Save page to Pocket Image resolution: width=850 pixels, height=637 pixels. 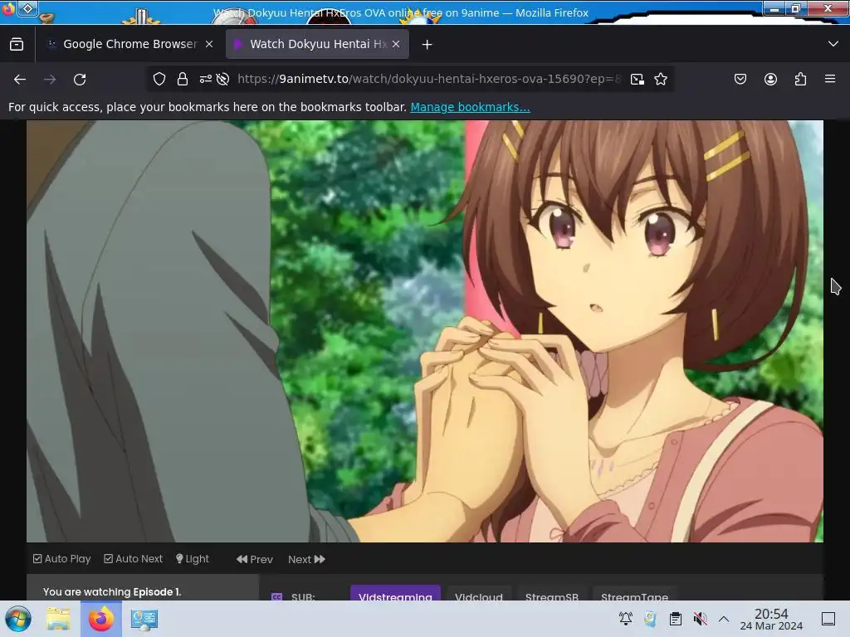coord(740,79)
